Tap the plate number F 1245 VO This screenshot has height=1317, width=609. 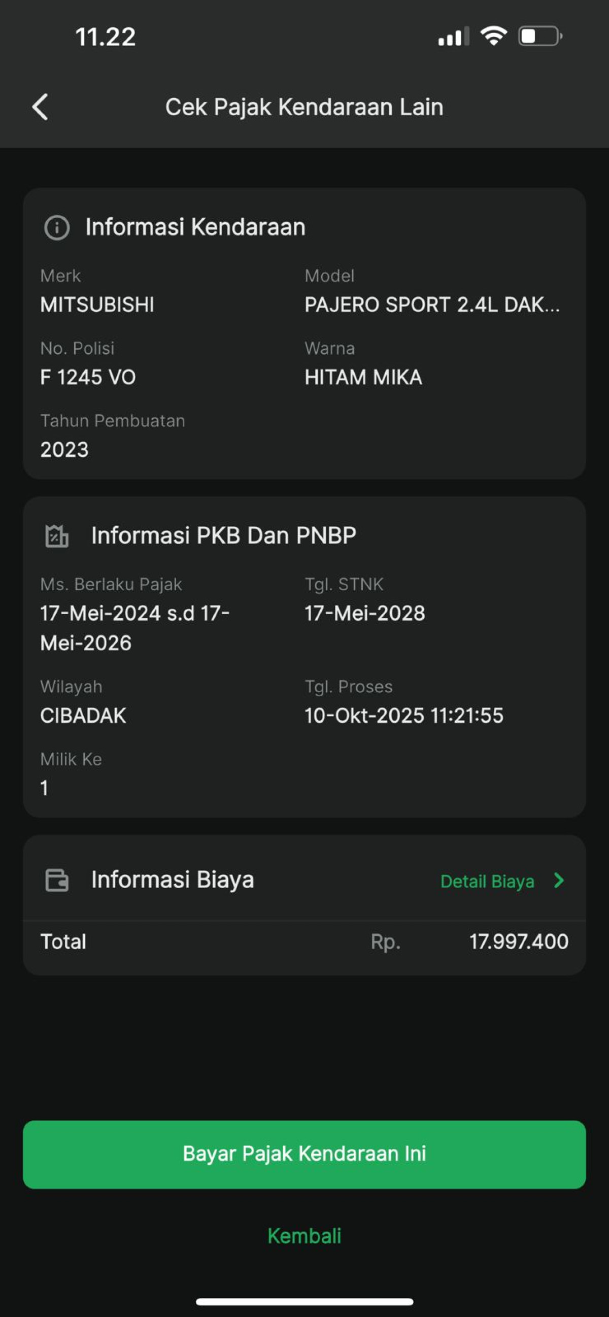(88, 377)
